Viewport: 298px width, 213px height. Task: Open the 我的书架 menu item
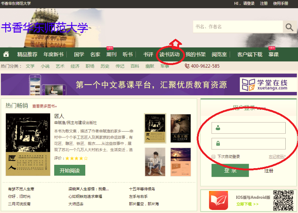tap(196, 55)
